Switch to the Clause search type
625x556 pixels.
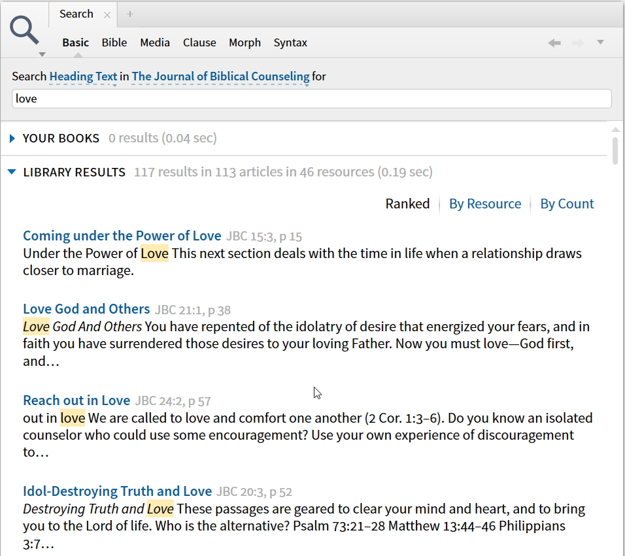click(199, 42)
